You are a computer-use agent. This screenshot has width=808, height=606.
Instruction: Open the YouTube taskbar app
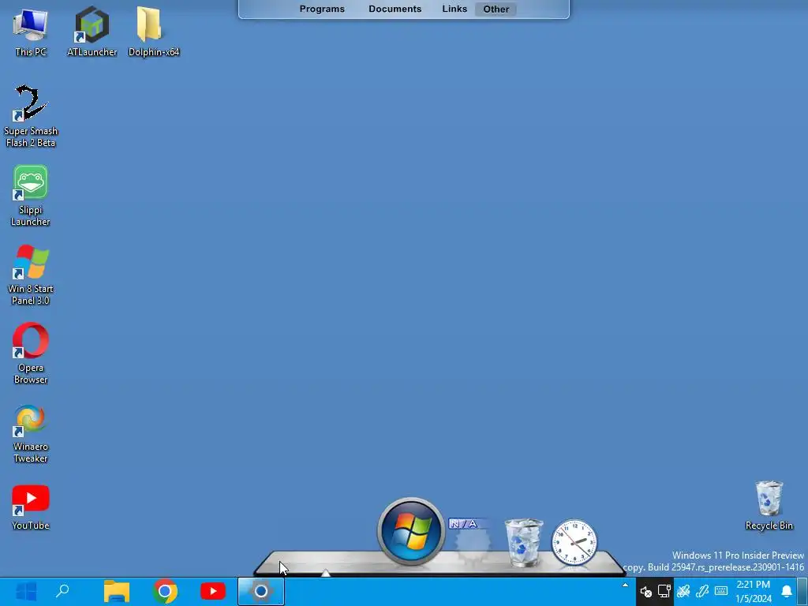pyautogui.click(x=213, y=591)
